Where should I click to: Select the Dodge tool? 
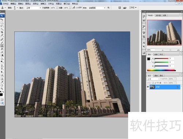click(x=2, y=61)
